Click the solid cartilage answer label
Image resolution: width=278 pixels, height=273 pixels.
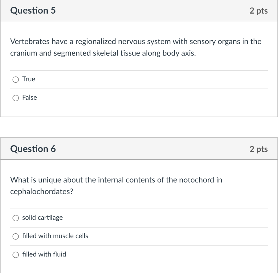[42, 217]
